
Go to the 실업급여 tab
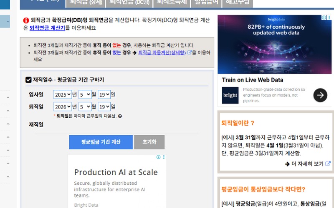point(206,3)
